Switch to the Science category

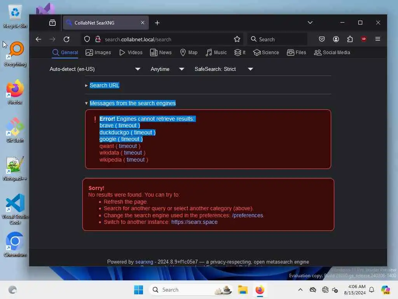click(x=266, y=53)
